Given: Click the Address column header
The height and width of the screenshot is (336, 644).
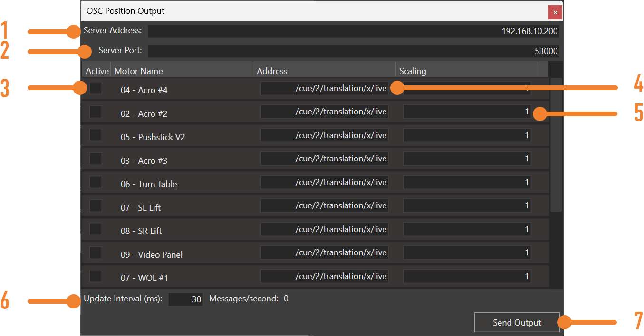Looking at the screenshot, I should pos(272,70).
